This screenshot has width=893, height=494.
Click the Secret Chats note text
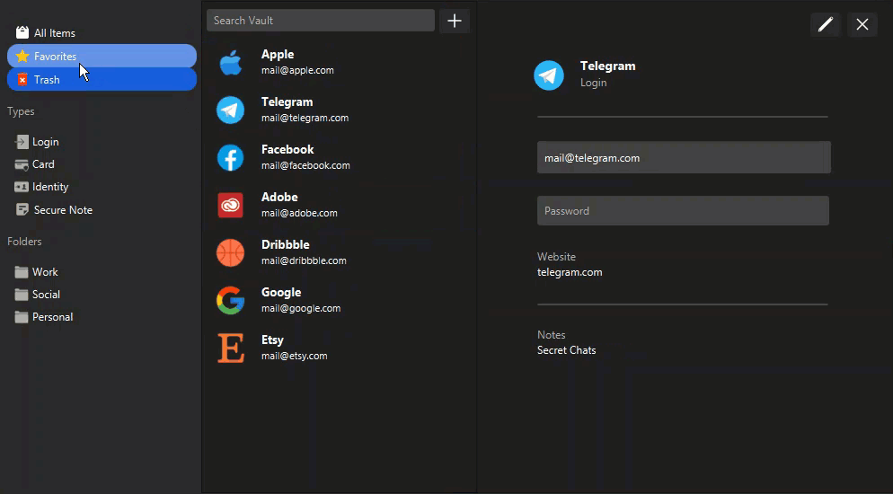[x=566, y=350]
